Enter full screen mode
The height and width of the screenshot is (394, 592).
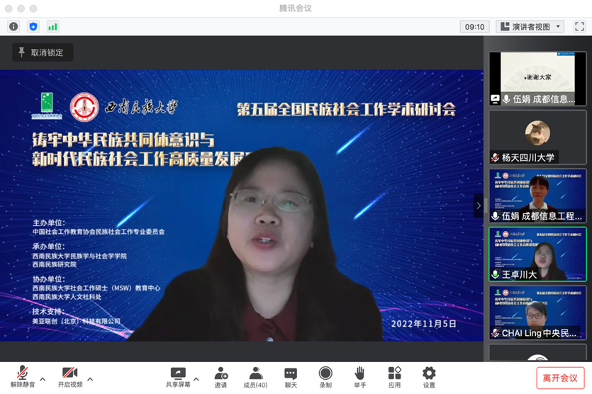[x=579, y=26]
